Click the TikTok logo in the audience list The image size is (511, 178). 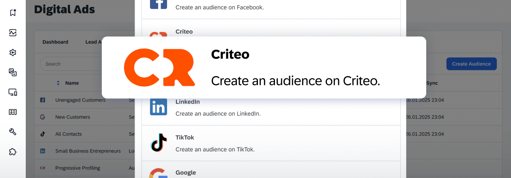(x=158, y=143)
